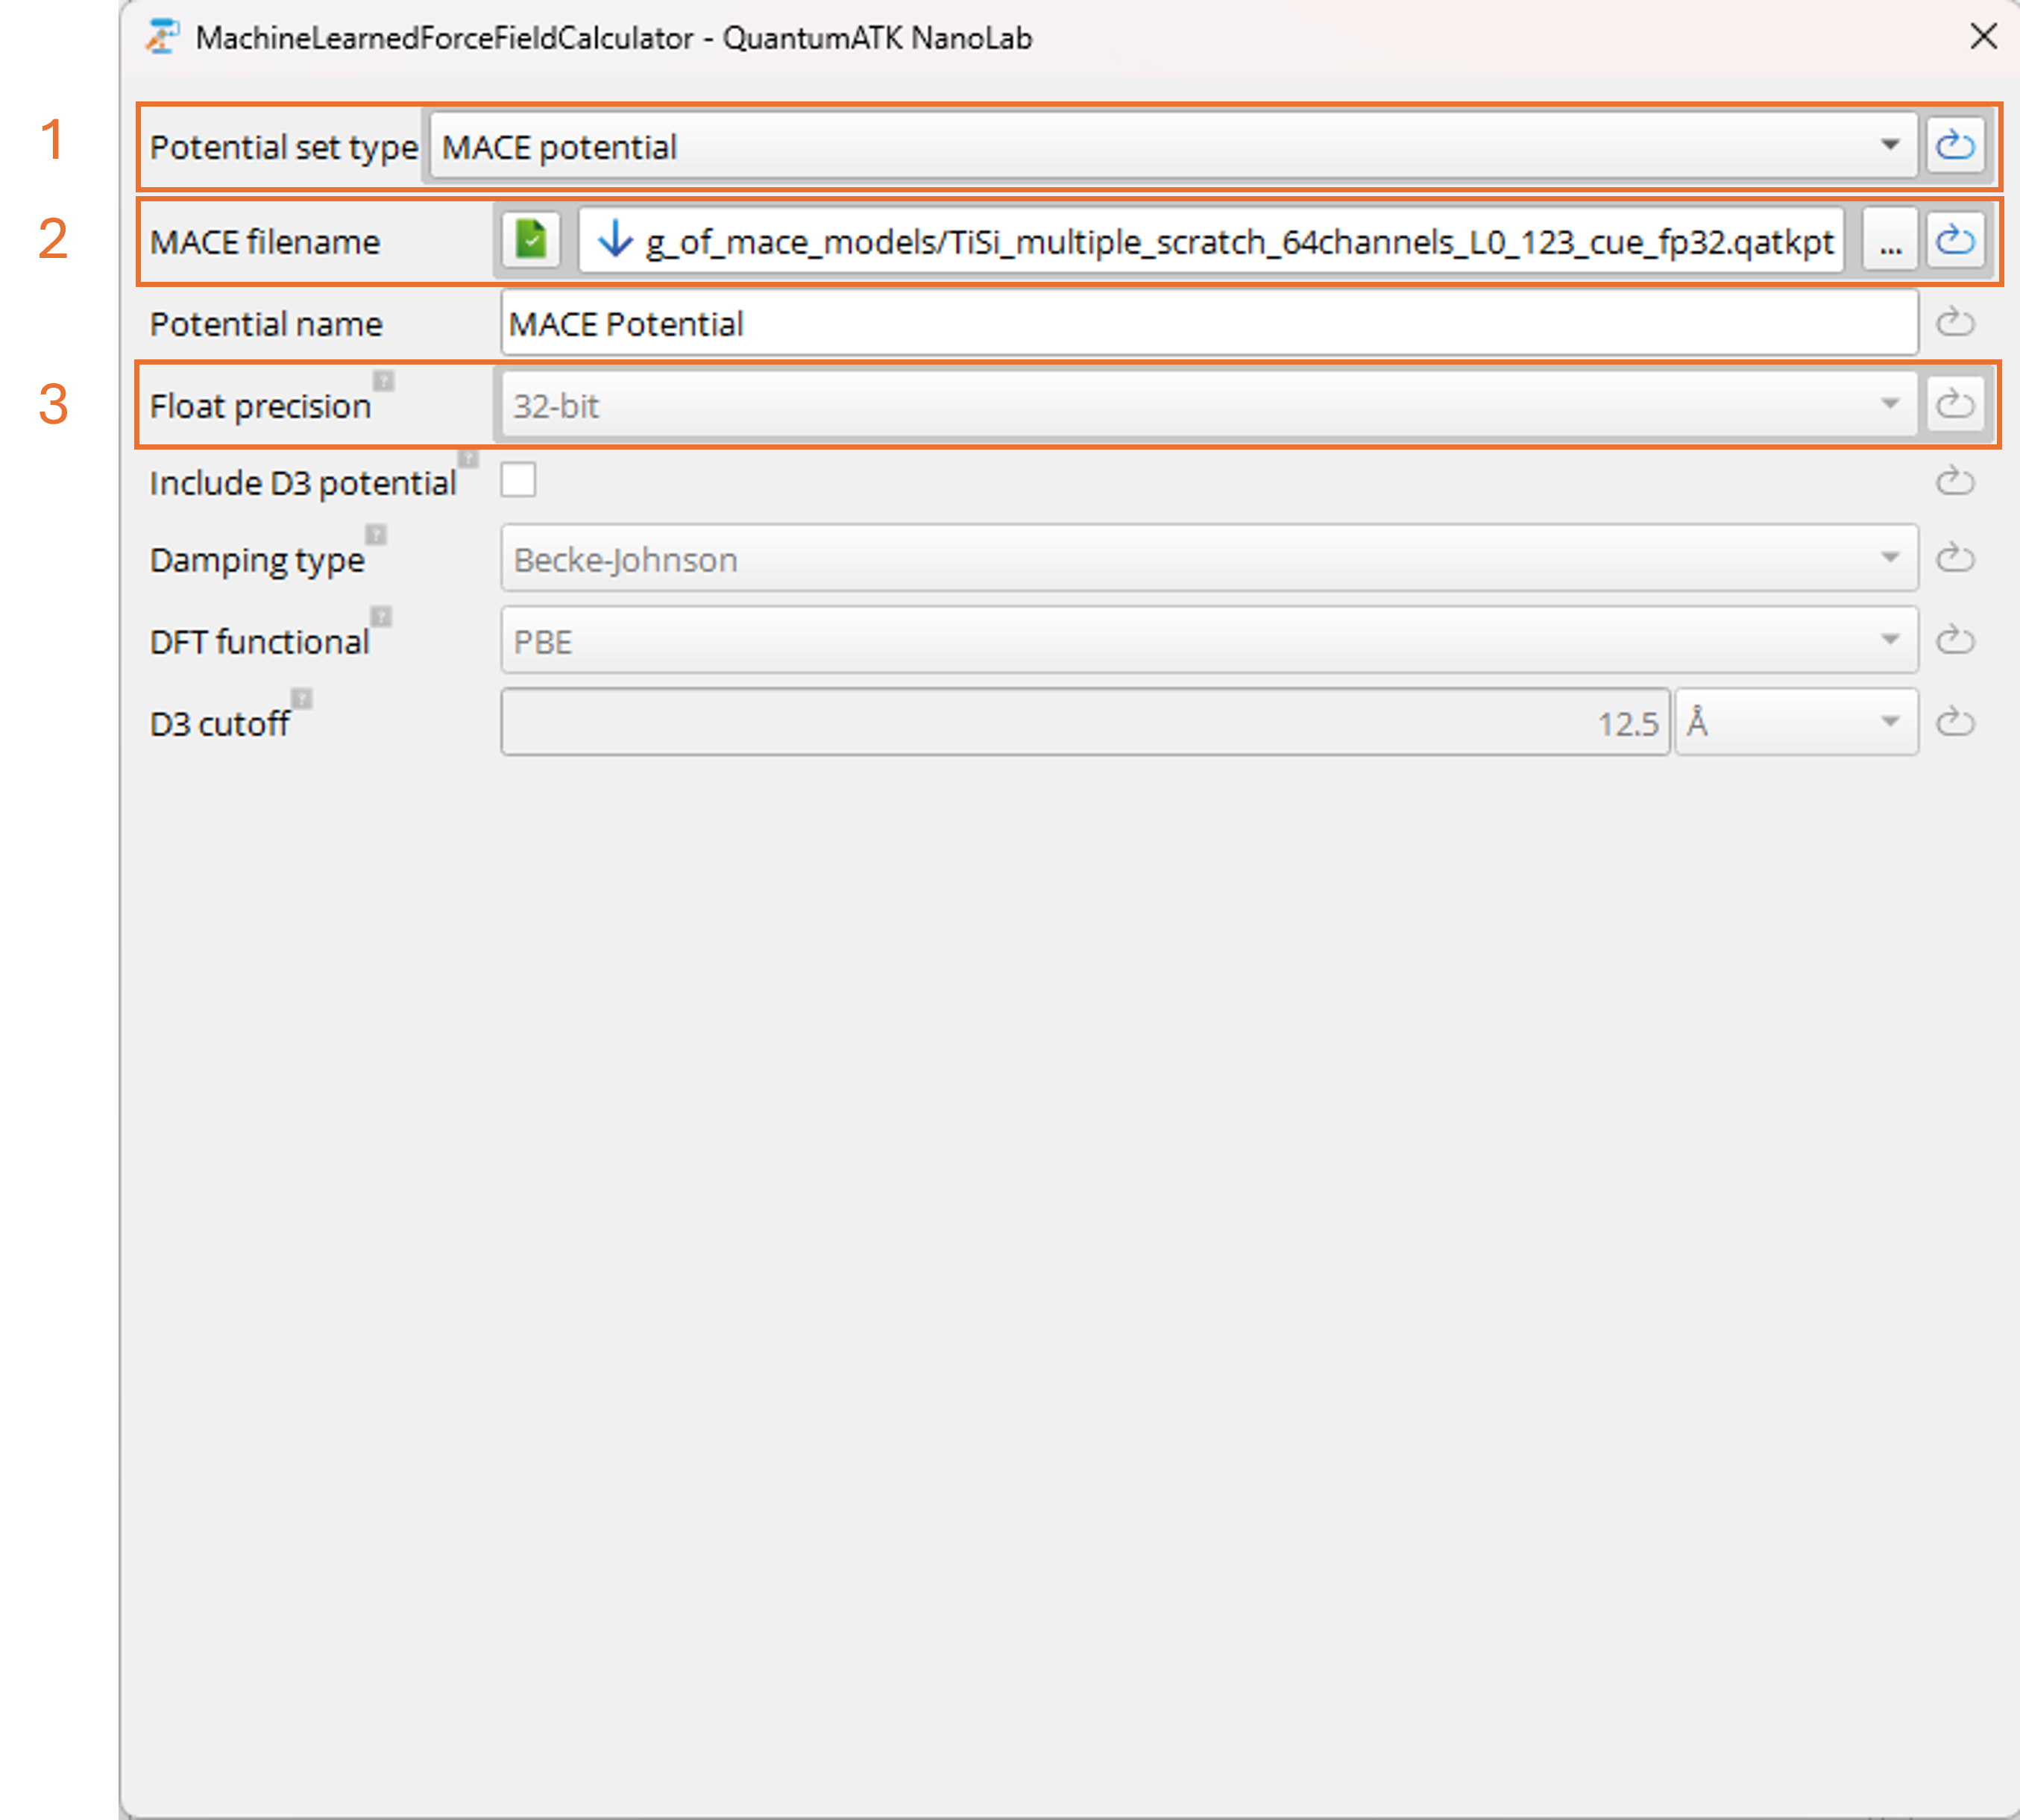Click the MACE filename path field

tap(1210, 241)
